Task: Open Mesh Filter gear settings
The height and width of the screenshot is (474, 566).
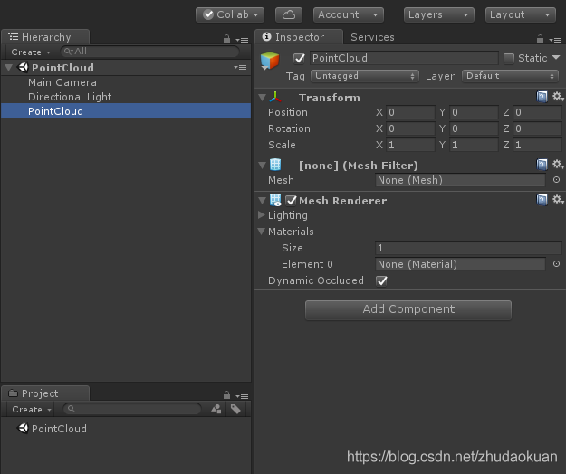Action: click(x=558, y=165)
